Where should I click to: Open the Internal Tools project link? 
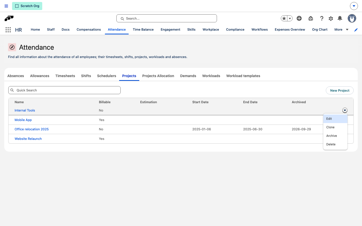tap(25, 110)
